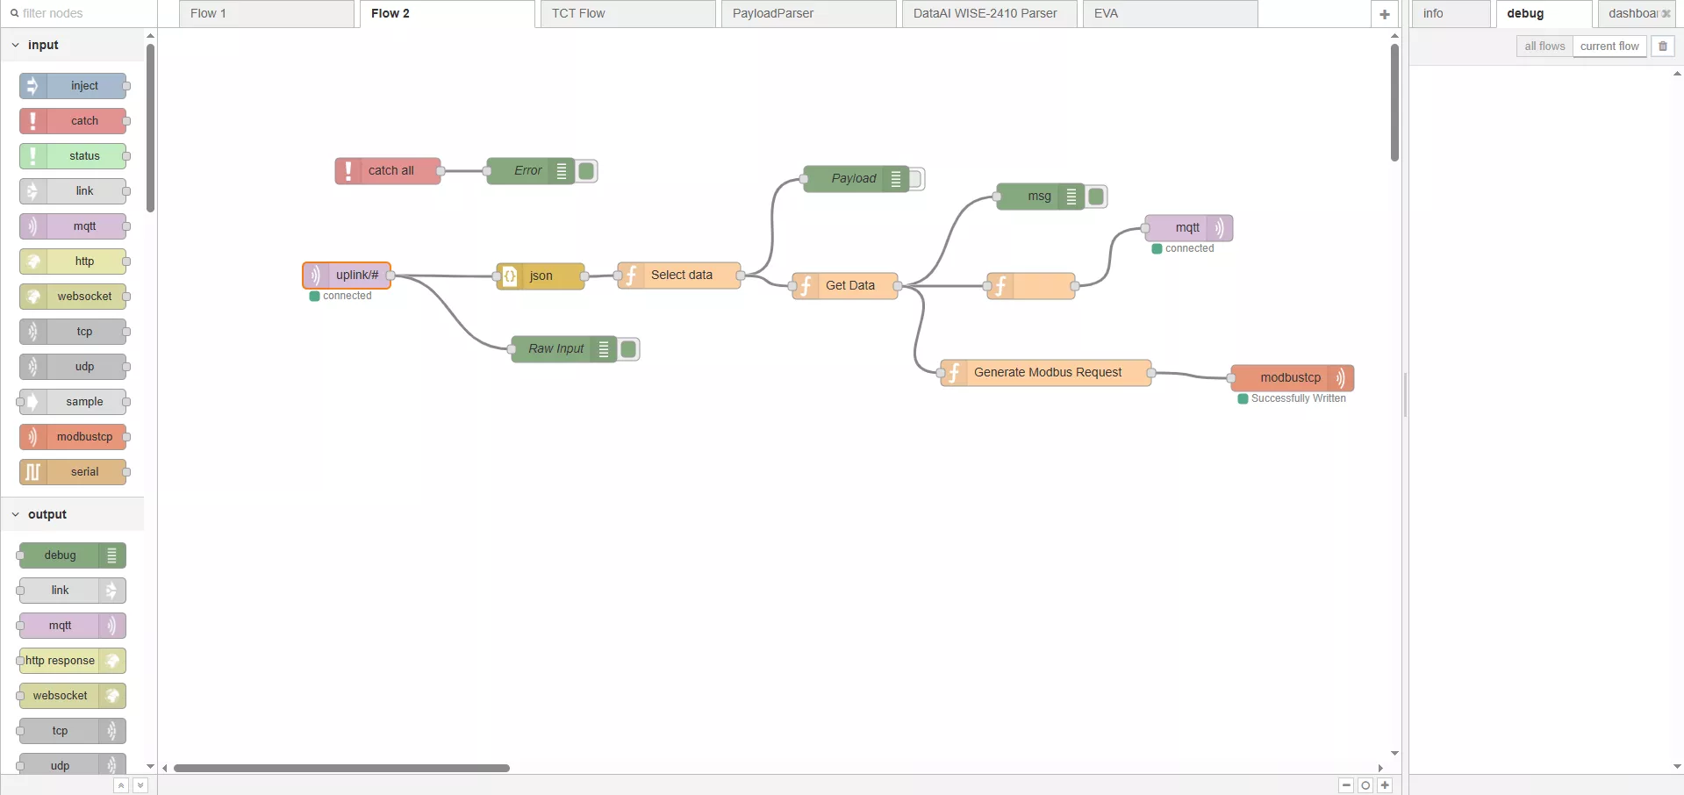Toggle the msg debug node output
Screen dimensions: 1684x795
coord(1096,197)
